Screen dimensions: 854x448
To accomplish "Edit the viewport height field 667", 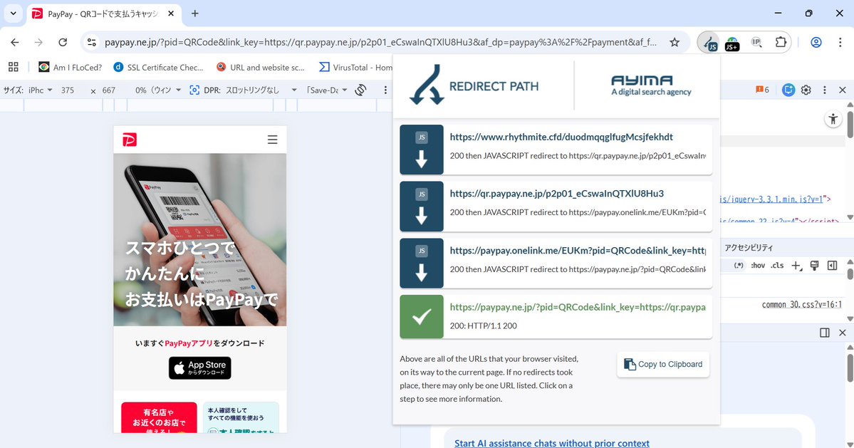I will pos(109,90).
